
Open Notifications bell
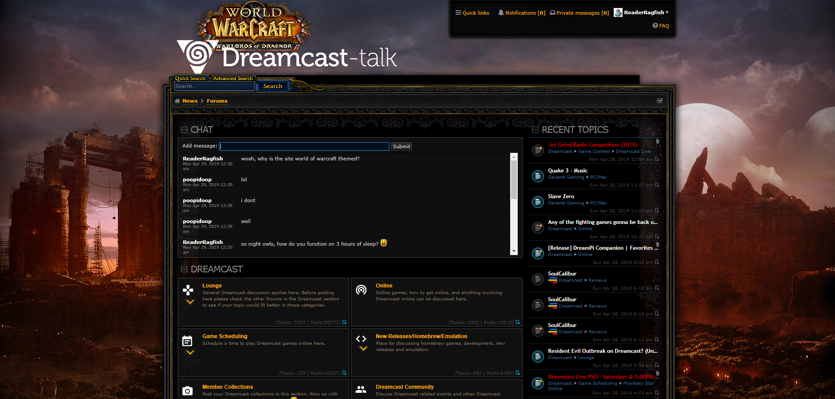(522, 13)
